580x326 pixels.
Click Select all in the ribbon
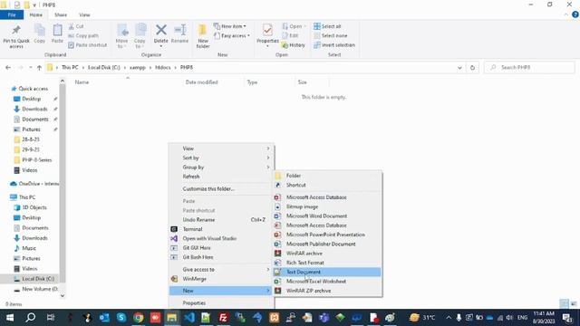327,26
